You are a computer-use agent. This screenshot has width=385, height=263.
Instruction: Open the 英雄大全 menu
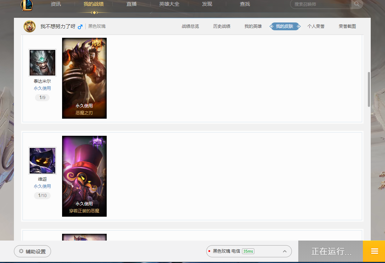point(169,4)
